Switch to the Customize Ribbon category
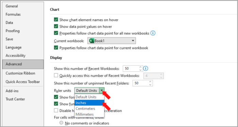 (20, 73)
